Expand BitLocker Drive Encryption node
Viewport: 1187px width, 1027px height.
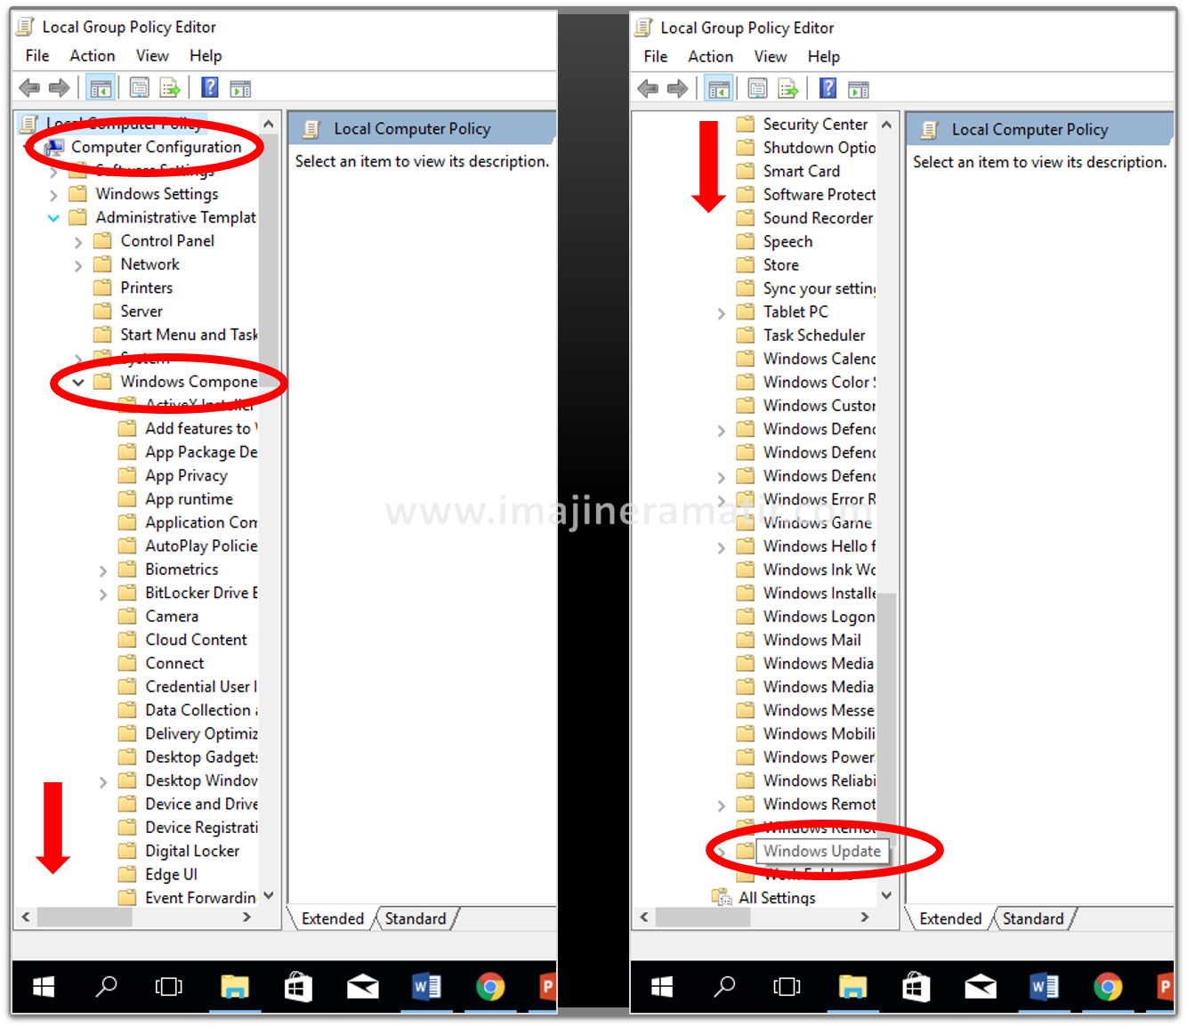coord(103,594)
